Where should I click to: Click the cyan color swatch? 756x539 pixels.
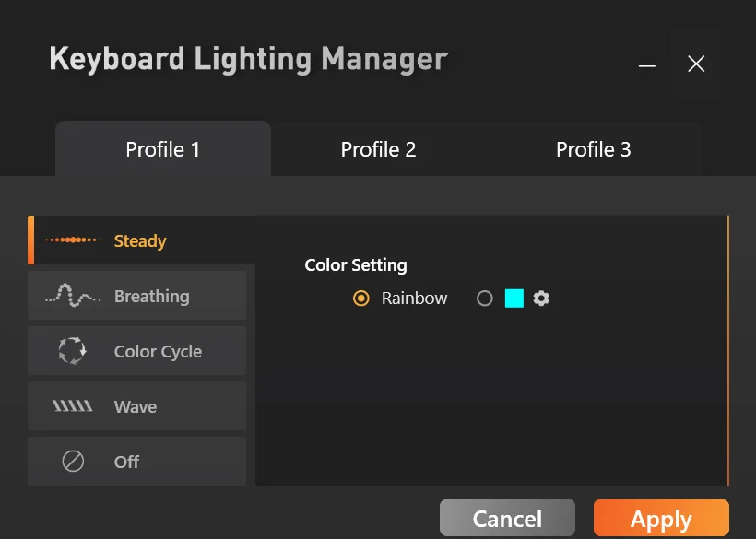(x=514, y=299)
